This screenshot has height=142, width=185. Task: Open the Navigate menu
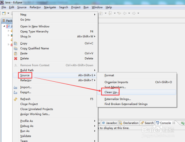click(x=50, y=7)
